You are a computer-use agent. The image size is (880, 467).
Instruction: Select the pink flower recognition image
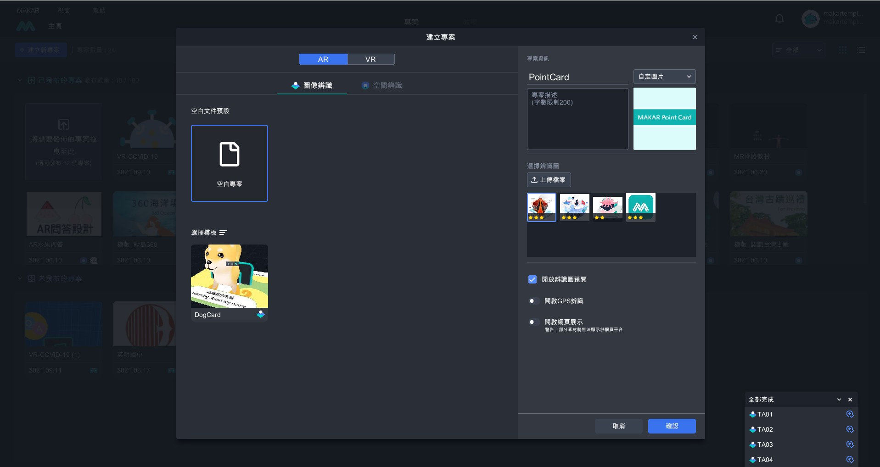[608, 207]
